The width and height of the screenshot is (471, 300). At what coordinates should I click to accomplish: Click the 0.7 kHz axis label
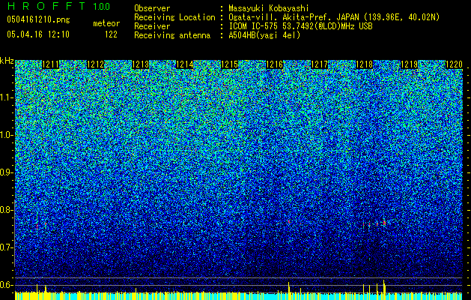point(6,247)
